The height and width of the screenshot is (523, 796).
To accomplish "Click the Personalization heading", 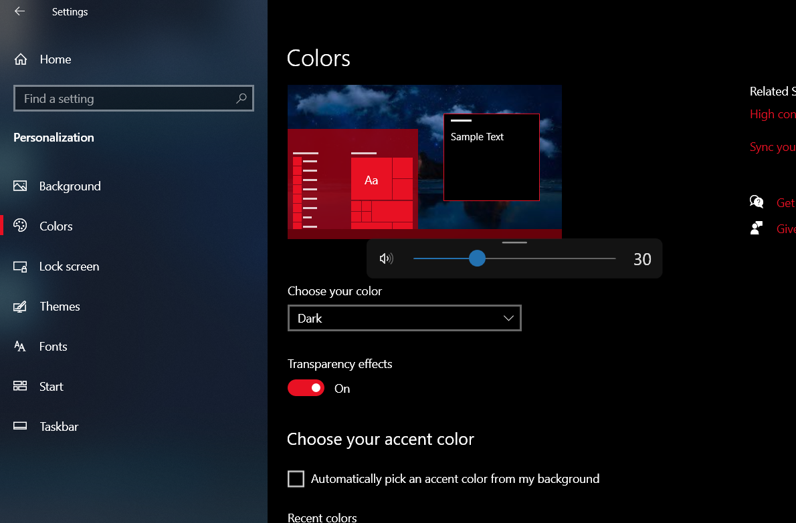I will (x=54, y=138).
